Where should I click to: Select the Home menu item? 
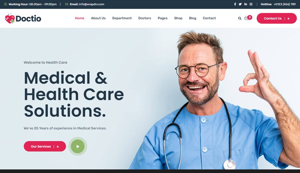pos(80,18)
